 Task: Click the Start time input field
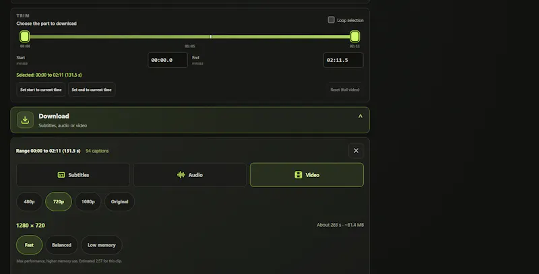[x=168, y=60]
